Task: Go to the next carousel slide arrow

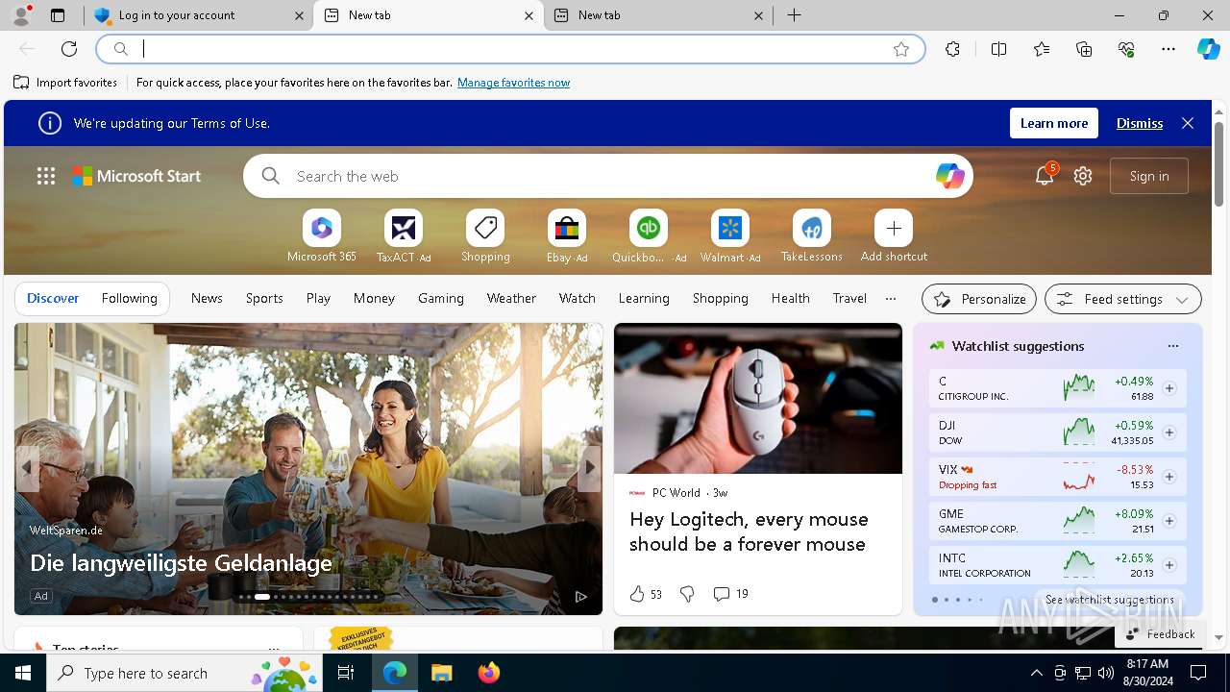Action: point(590,468)
